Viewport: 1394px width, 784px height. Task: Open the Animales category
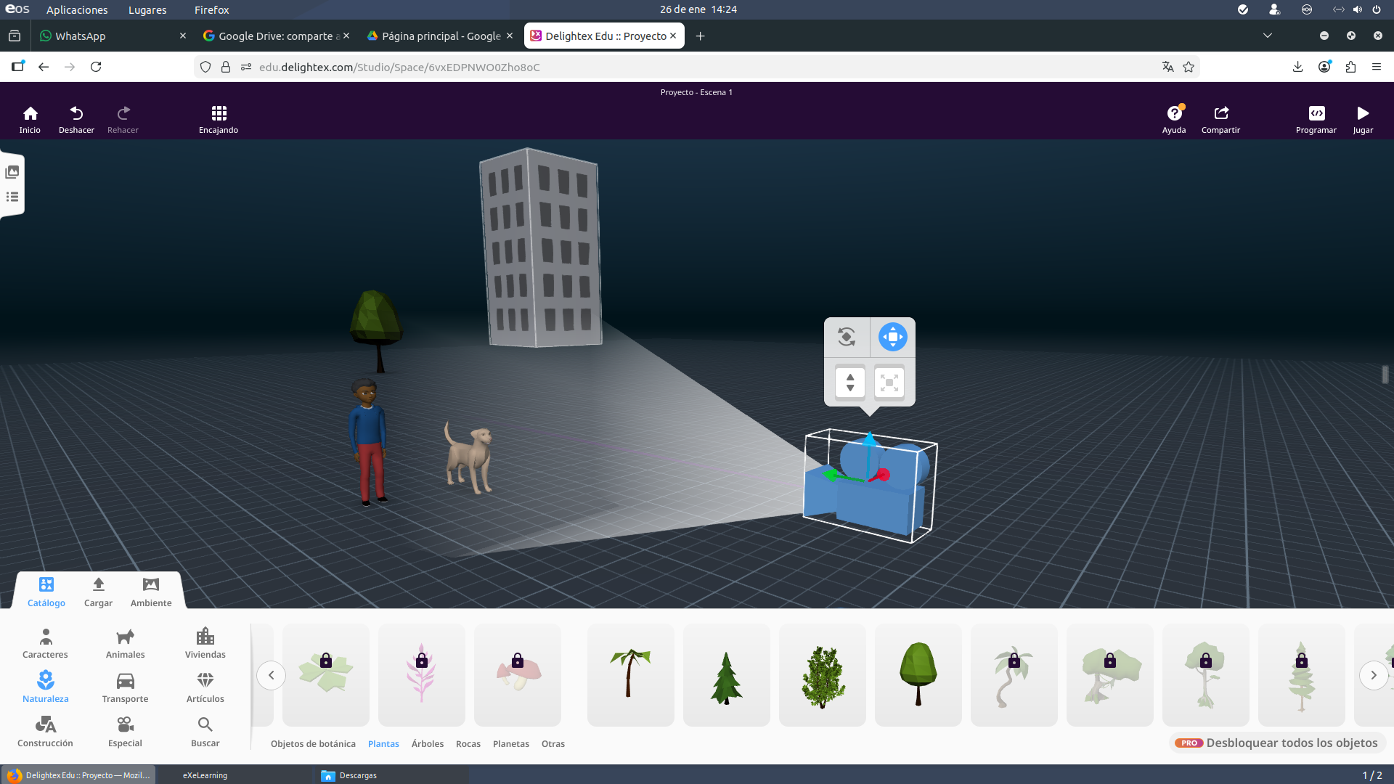pos(125,643)
